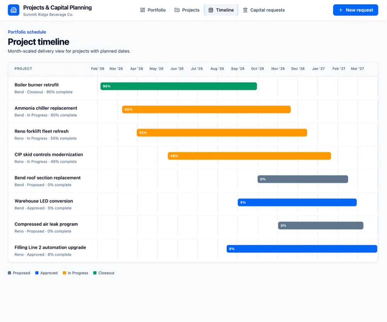Screen dimensions: 387x322
Task: Click the Closeout legend swatch
Action: click(95, 273)
